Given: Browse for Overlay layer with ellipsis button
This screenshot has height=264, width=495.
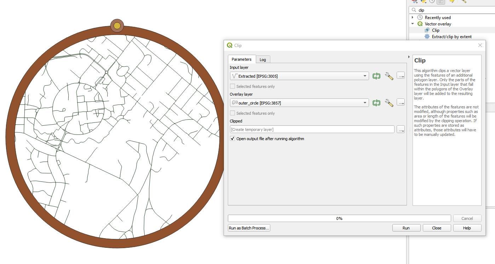Looking at the screenshot, I should coord(401,102).
